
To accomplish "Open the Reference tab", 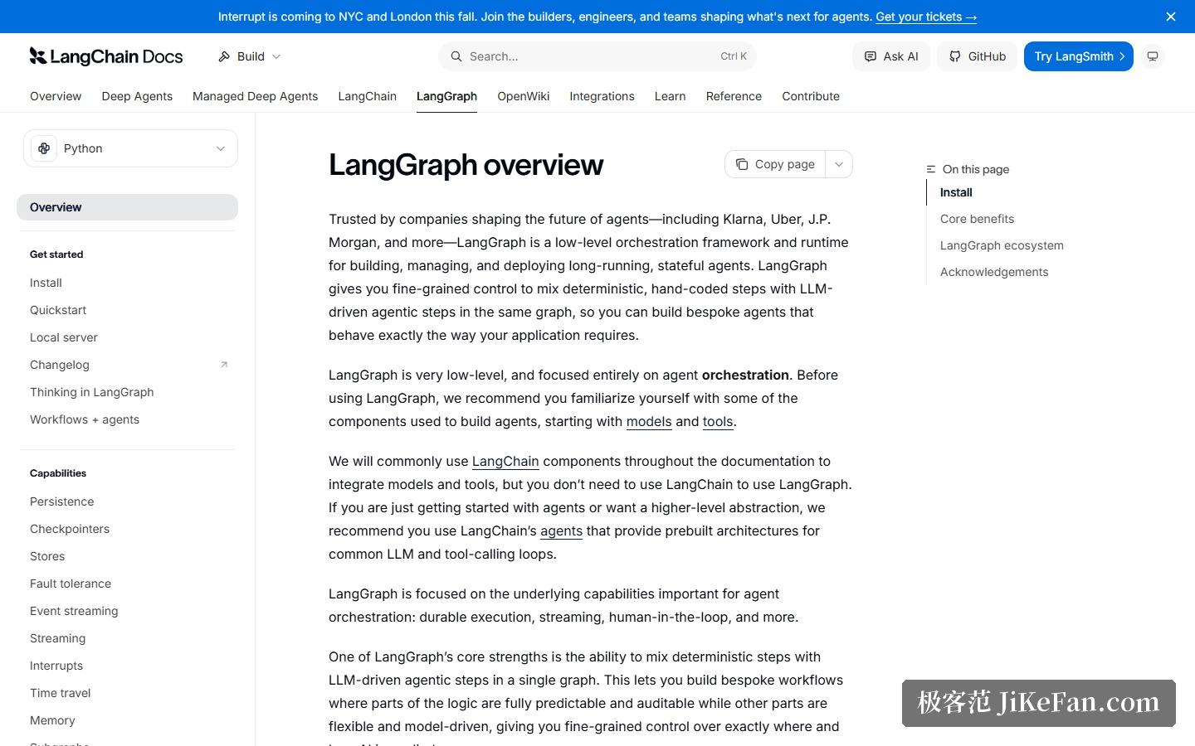I will click(x=734, y=96).
